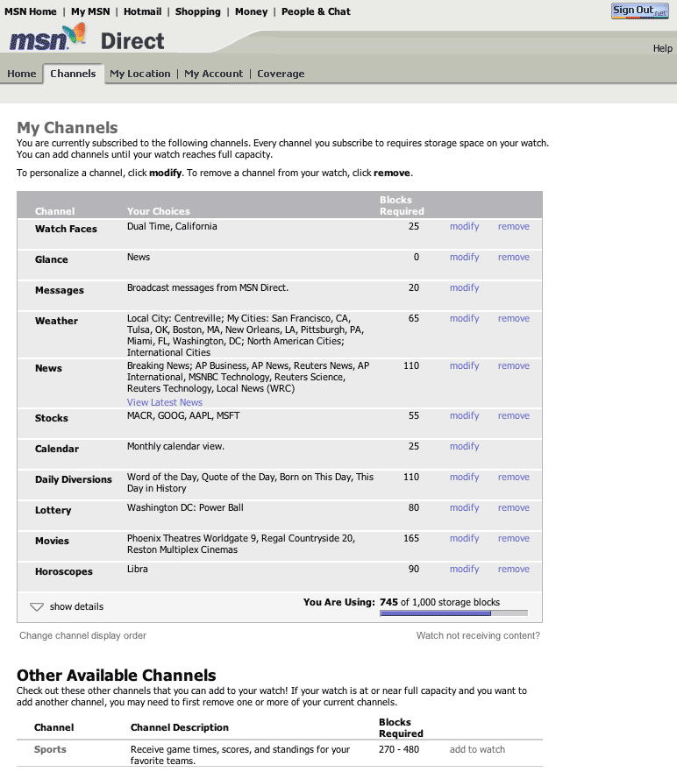Open the MSN Home link
Image resolution: width=677 pixels, height=772 pixels.
point(31,11)
